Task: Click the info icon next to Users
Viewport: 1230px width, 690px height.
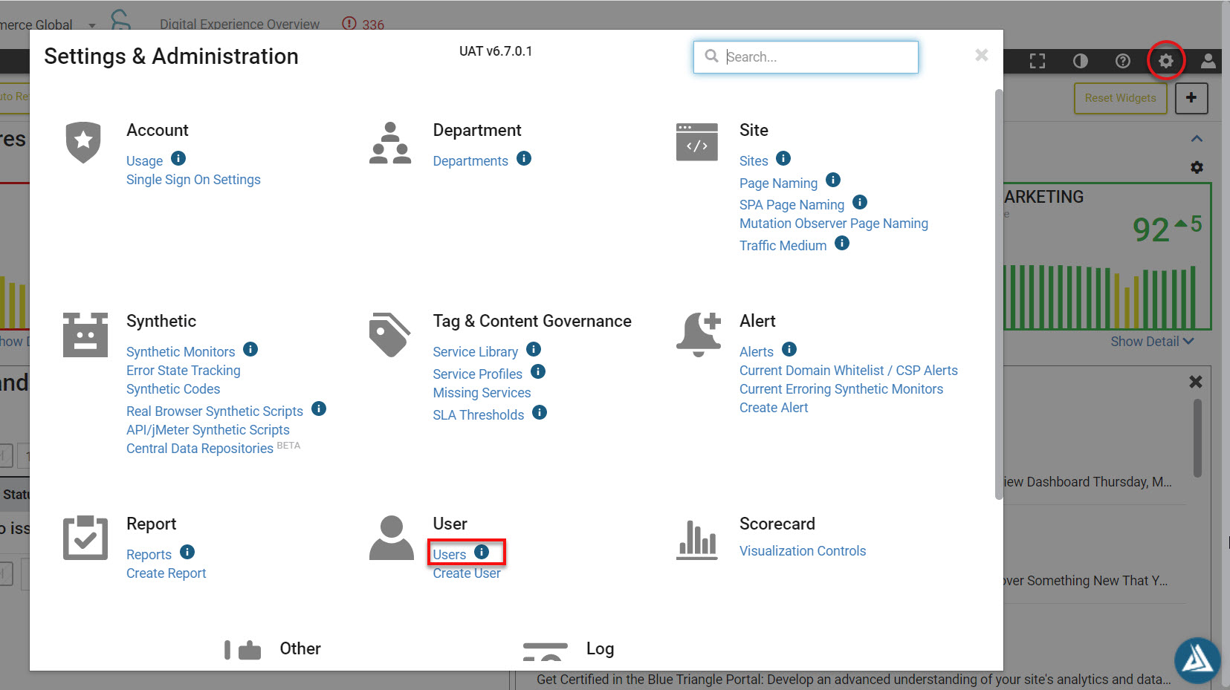Action: point(482,552)
